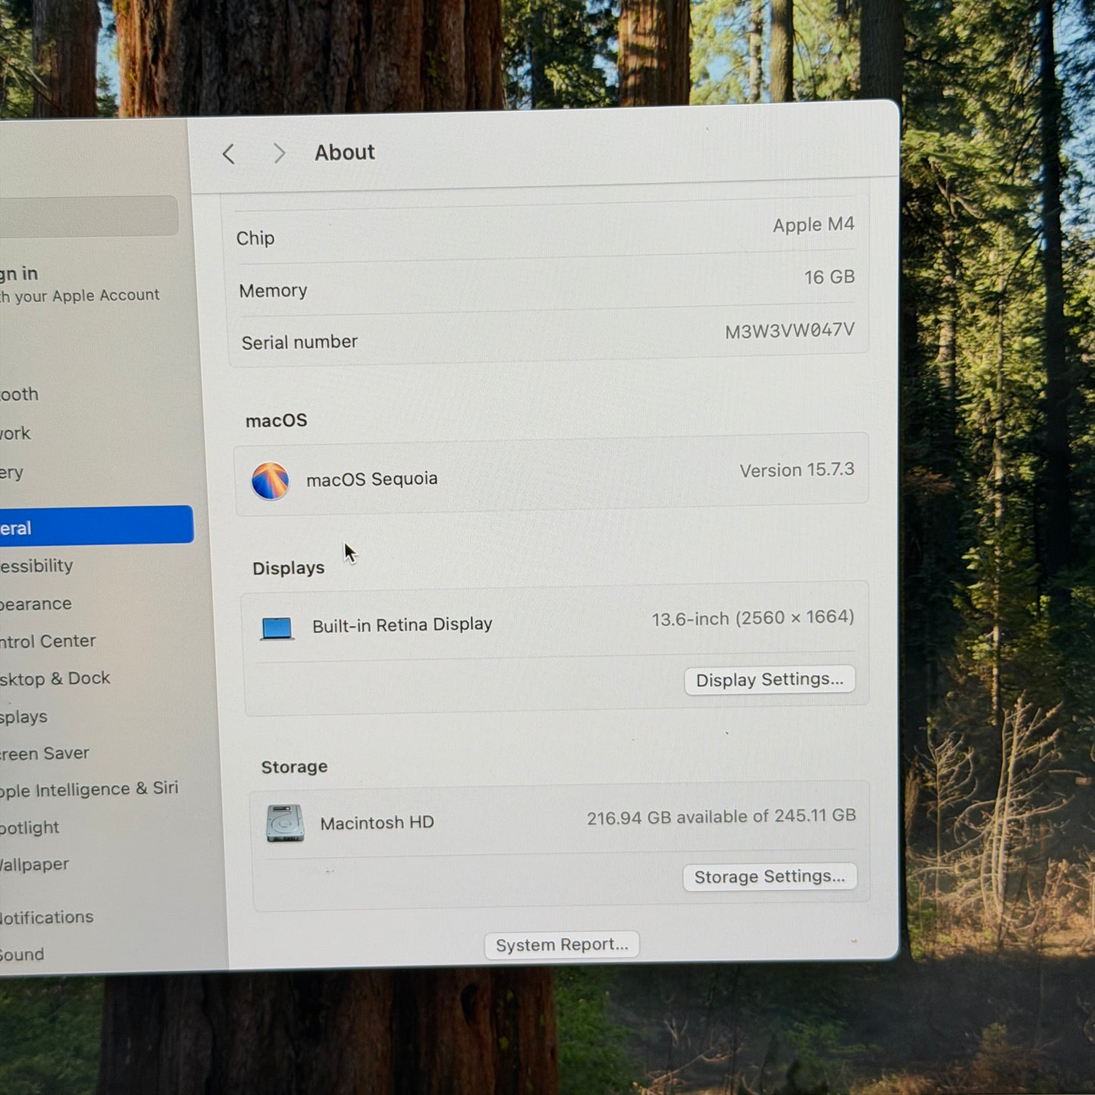1095x1095 pixels.
Task: Click the Macintosh HD drive icon
Action: (x=285, y=823)
